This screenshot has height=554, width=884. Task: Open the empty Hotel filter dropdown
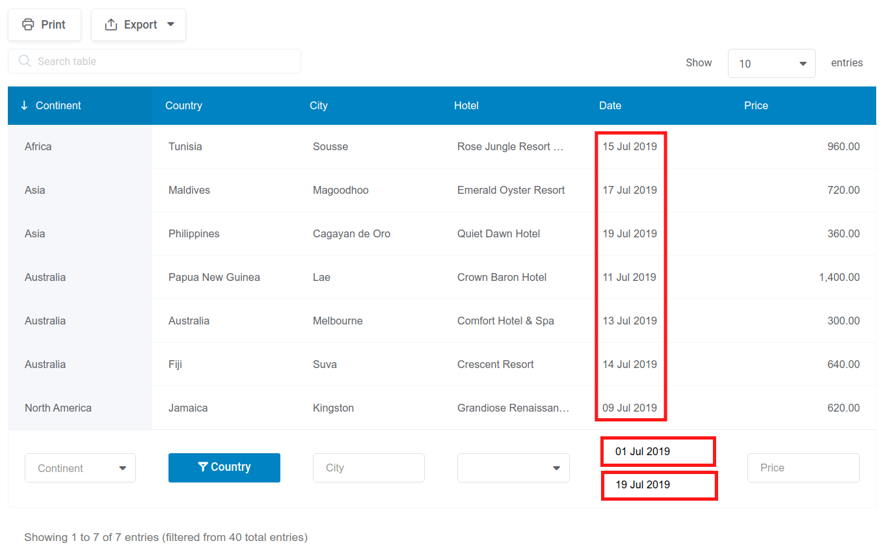click(513, 468)
